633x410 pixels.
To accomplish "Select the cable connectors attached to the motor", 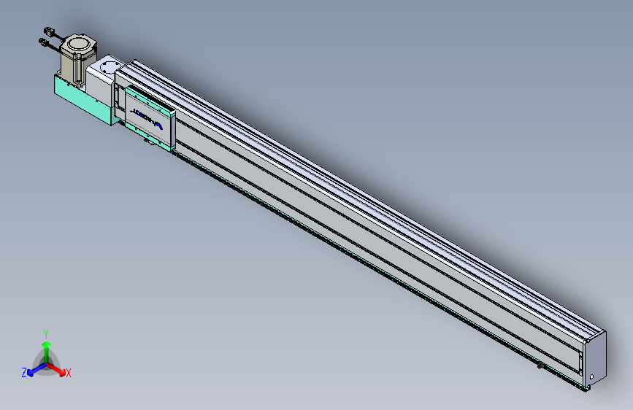I will [48, 37].
